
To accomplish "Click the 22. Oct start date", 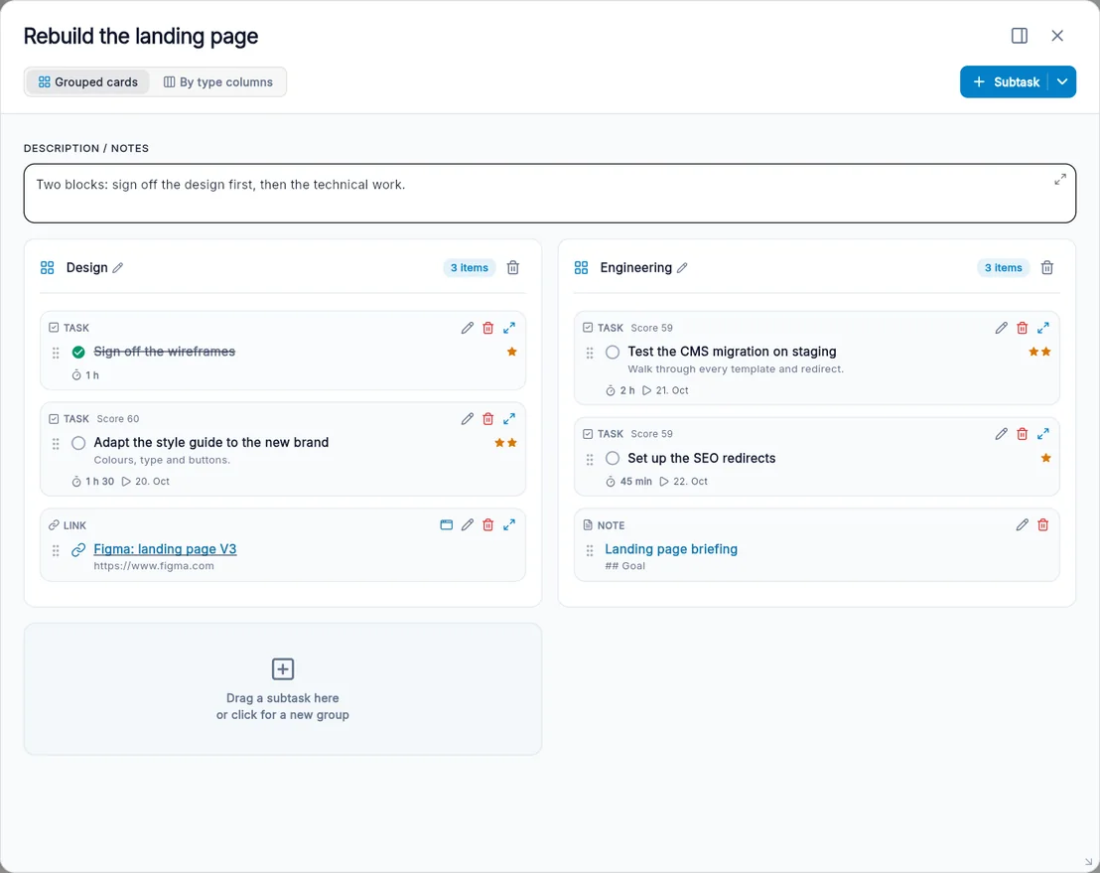I will click(684, 482).
